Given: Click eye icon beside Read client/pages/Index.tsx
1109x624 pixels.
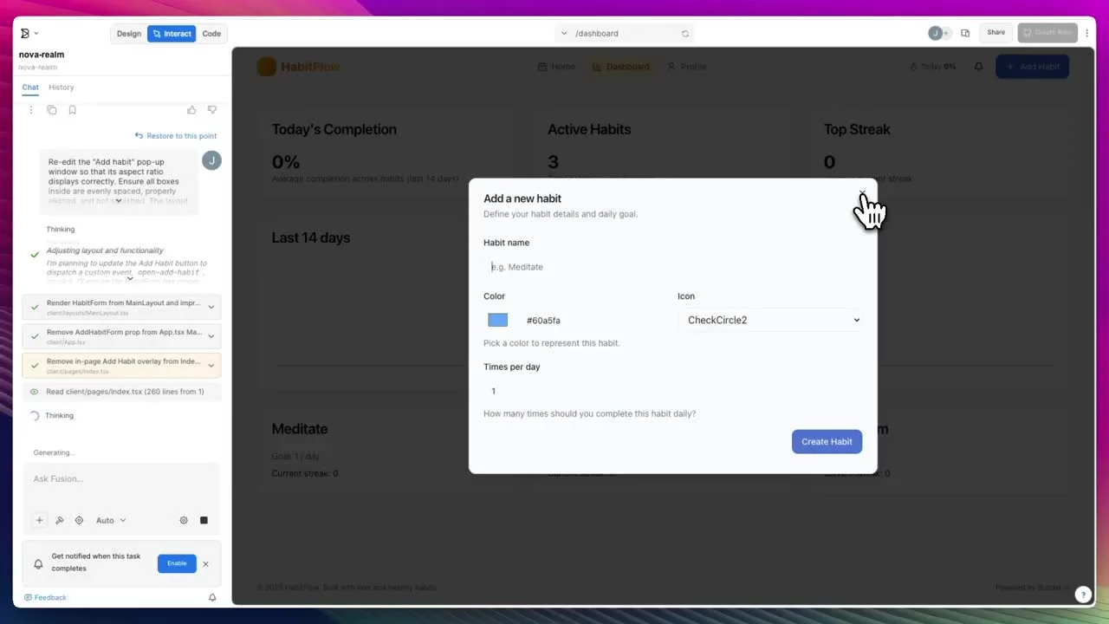Looking at the screenshot, I should tap(35, 392).
